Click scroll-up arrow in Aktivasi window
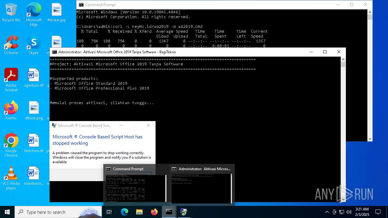The width and height of the screenshot is (388, 218). (343, 59)
